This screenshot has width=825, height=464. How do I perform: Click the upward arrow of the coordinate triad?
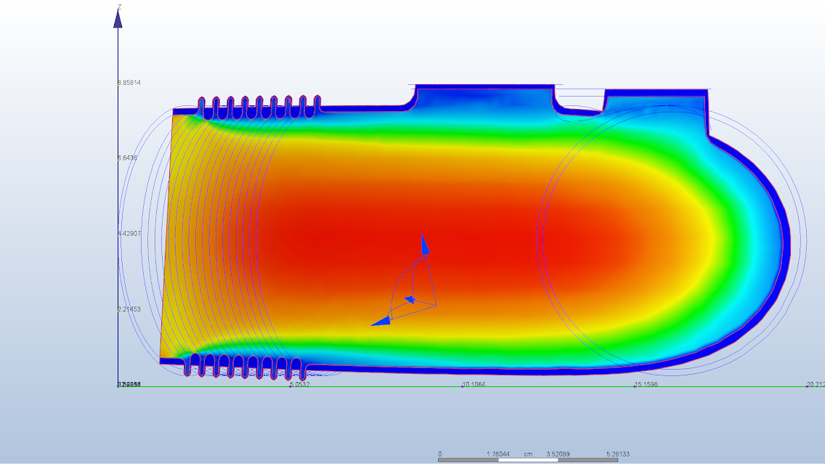click(x=424, y=244)
